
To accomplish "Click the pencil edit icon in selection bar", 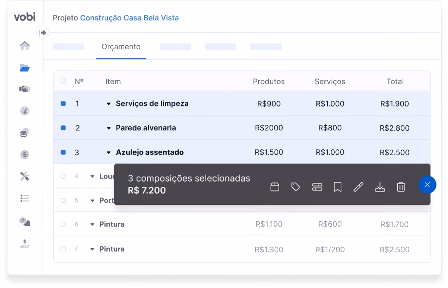I will pos(358,187).
